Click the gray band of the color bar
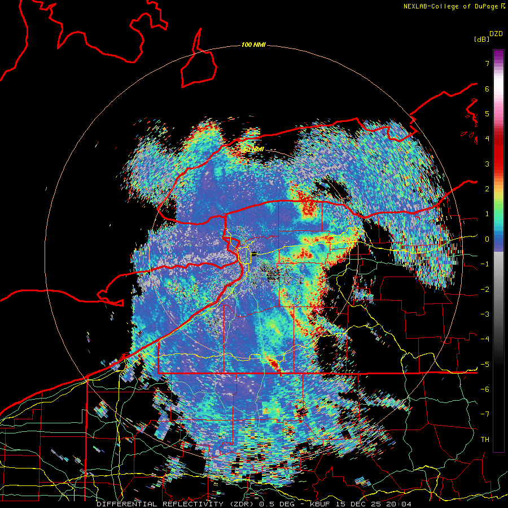The image size is (508, 508). point(498,282)
